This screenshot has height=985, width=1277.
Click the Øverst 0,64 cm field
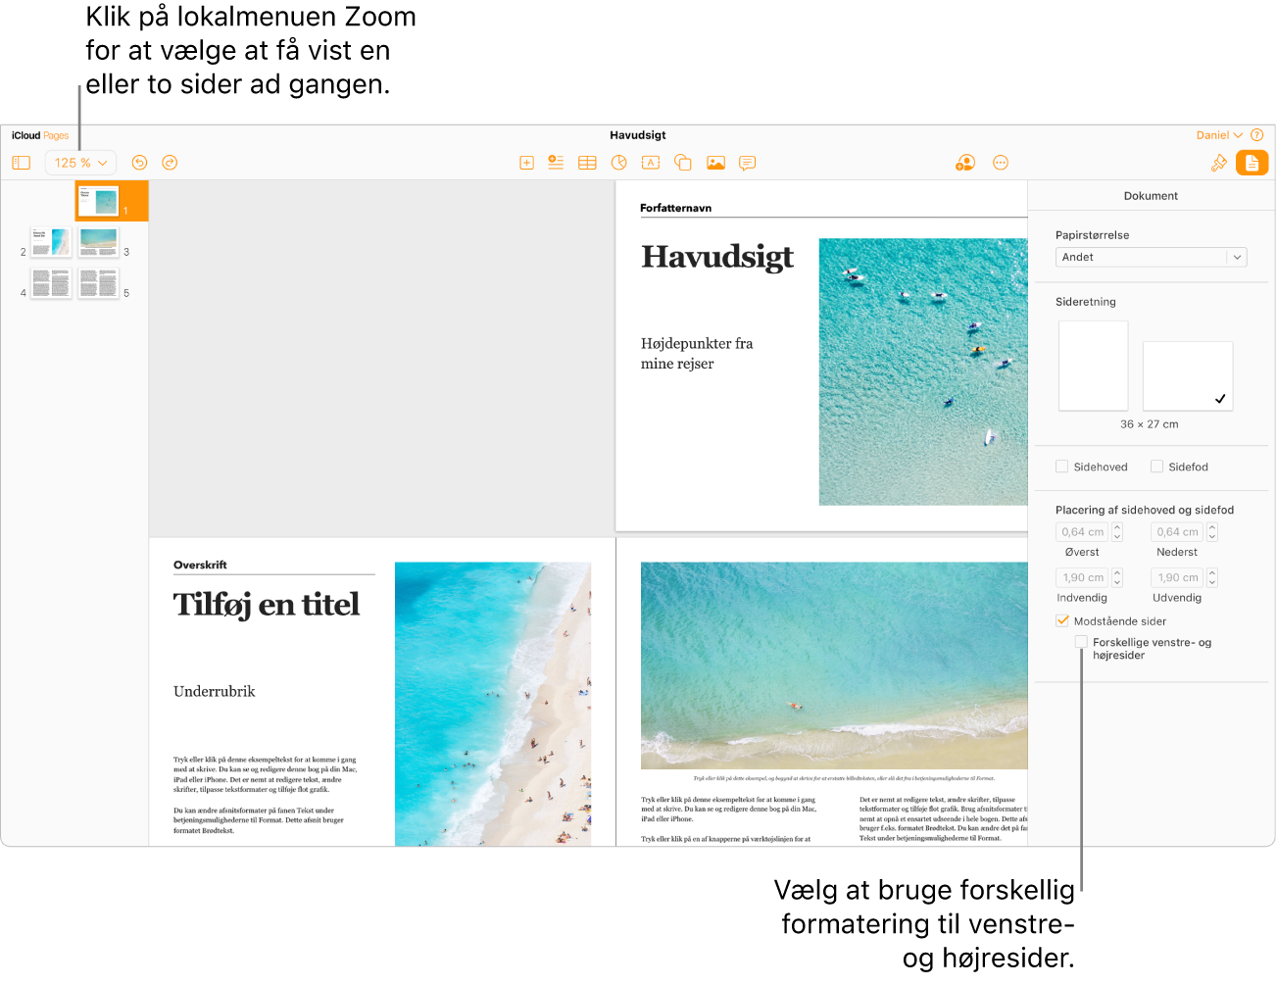coord(1082,532)
